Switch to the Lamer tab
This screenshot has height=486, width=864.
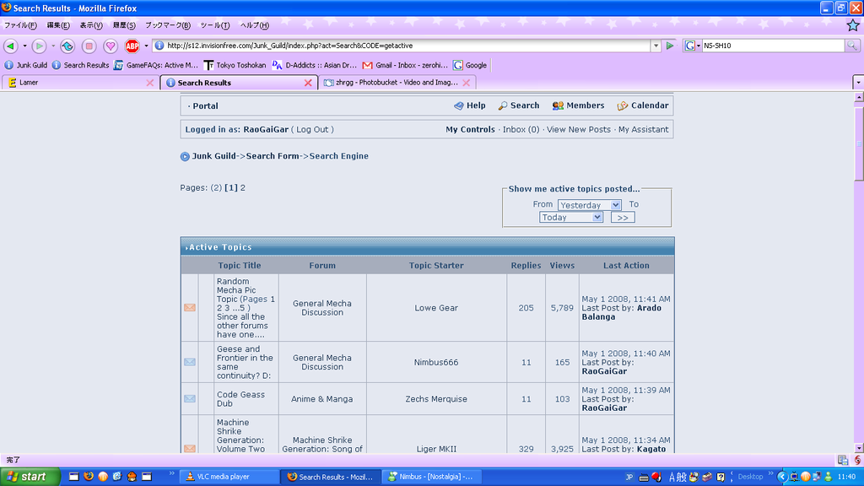click(x=76, y=83)
